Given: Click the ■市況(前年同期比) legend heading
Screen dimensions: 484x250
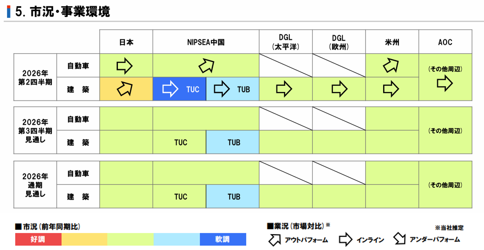Looking at the screenshot, I should click(48, 227).
